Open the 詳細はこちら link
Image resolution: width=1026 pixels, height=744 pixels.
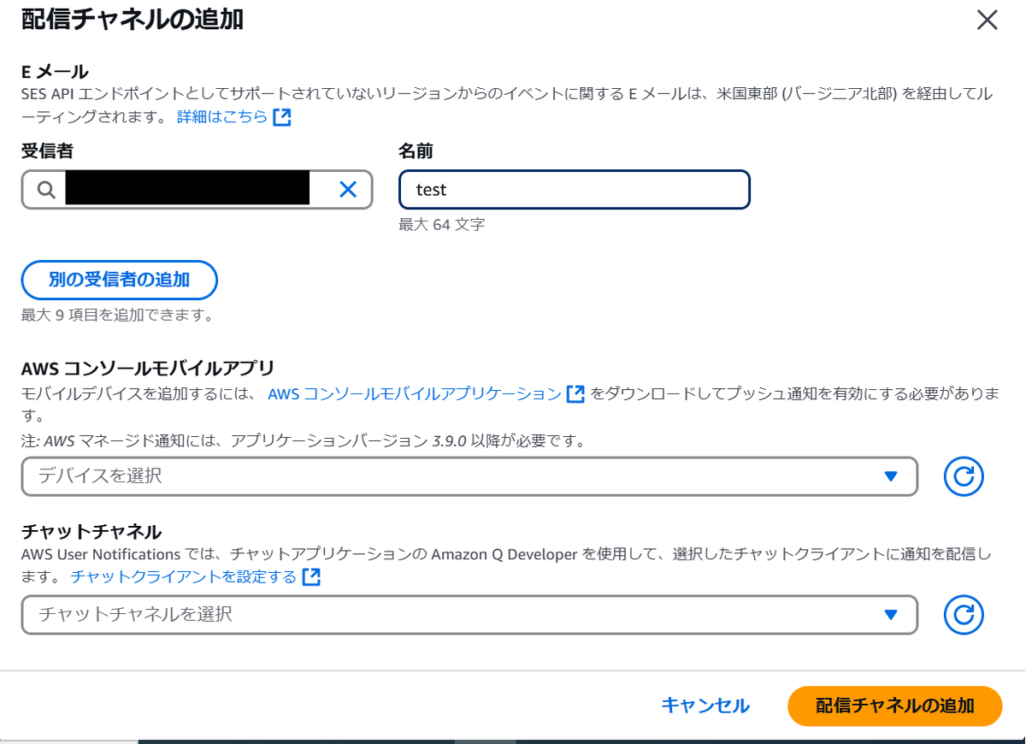[222, 117]
